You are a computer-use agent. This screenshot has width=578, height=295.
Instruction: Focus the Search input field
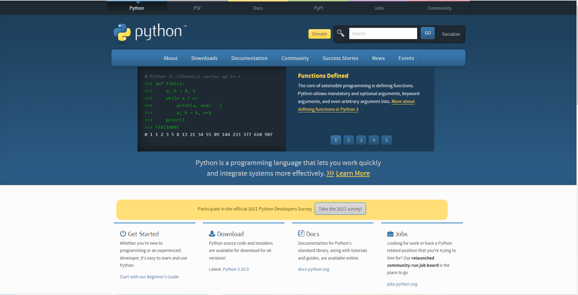(383, 33)
